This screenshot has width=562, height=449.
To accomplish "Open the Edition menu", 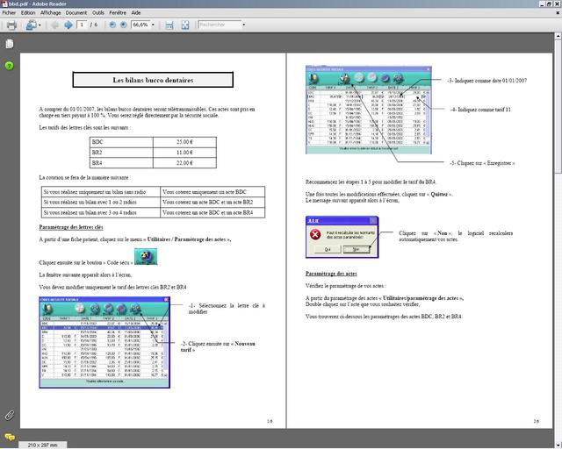I will coord(28,12).
